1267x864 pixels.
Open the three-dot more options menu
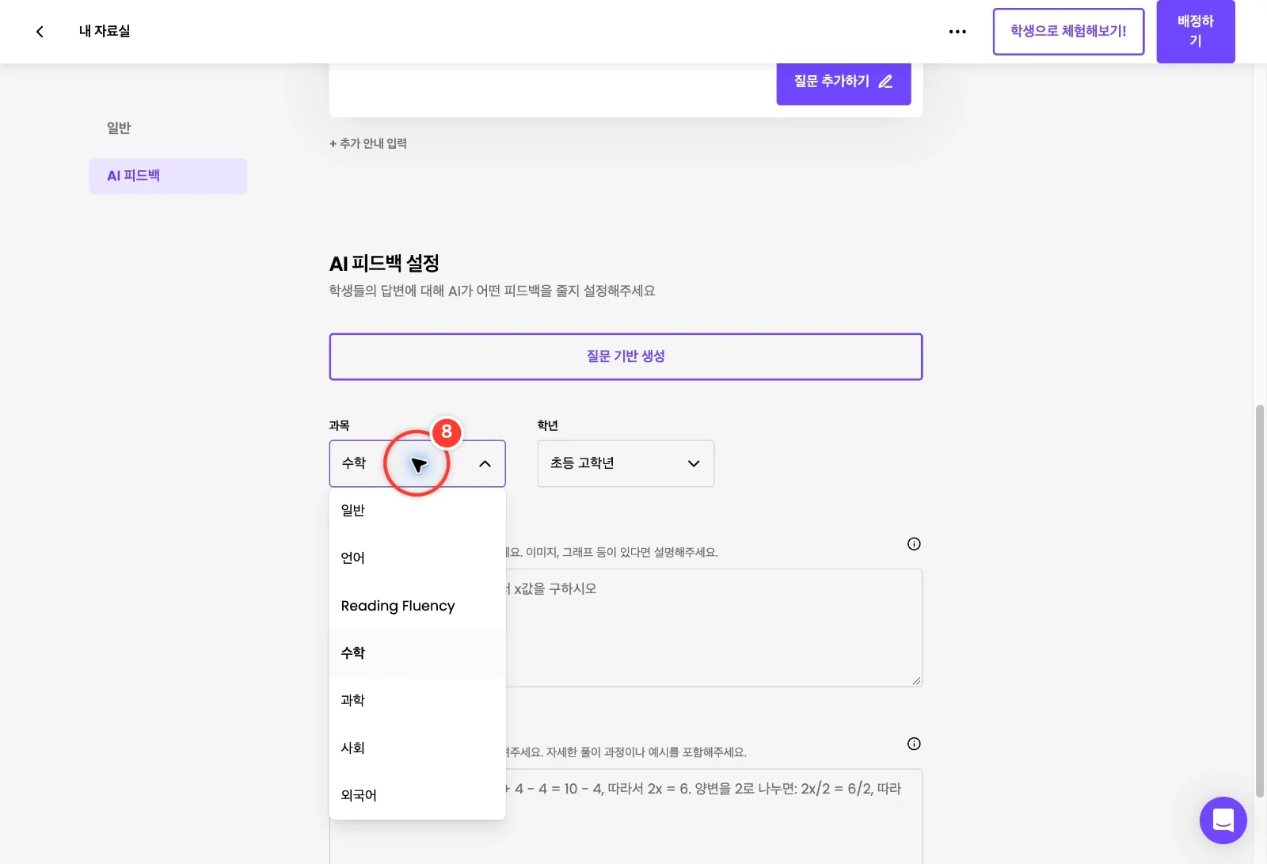pos(957,32)
